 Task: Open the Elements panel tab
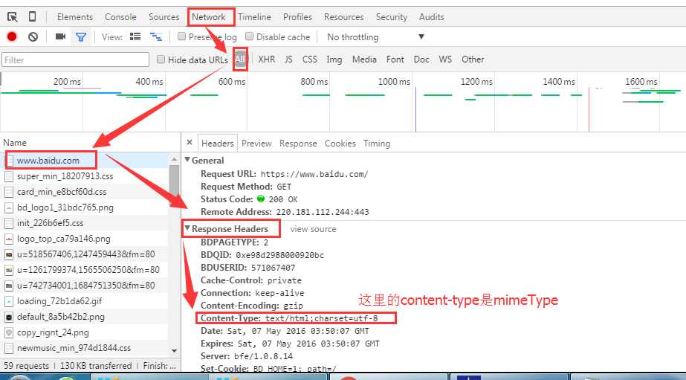coord(75,17)
